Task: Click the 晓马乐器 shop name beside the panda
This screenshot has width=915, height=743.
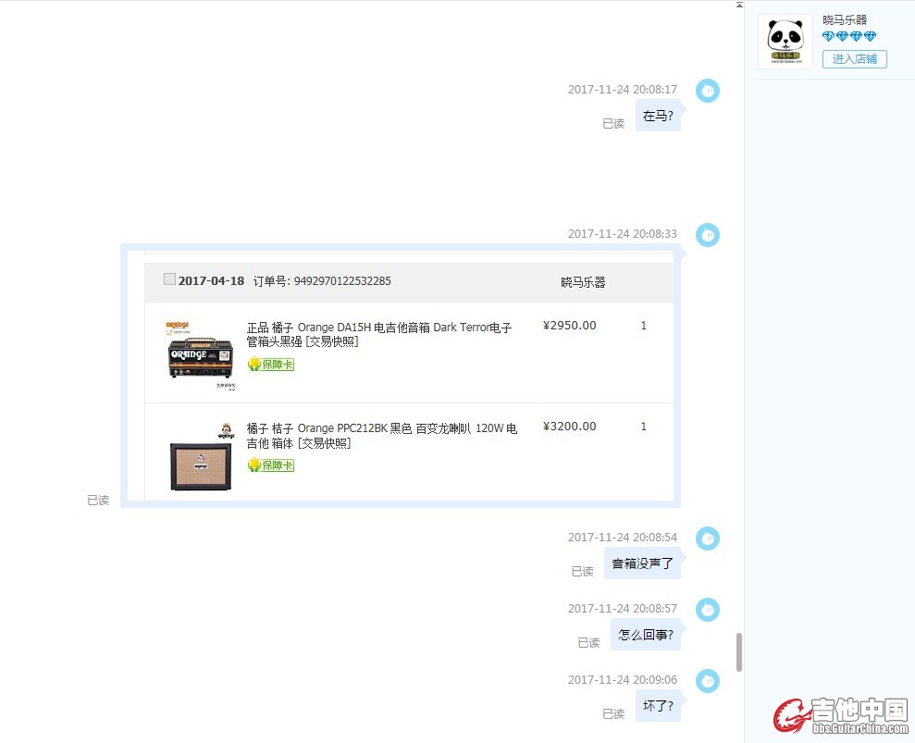Action: (x=845, y=19)
